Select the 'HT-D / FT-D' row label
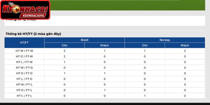 (x=24, y=73)
